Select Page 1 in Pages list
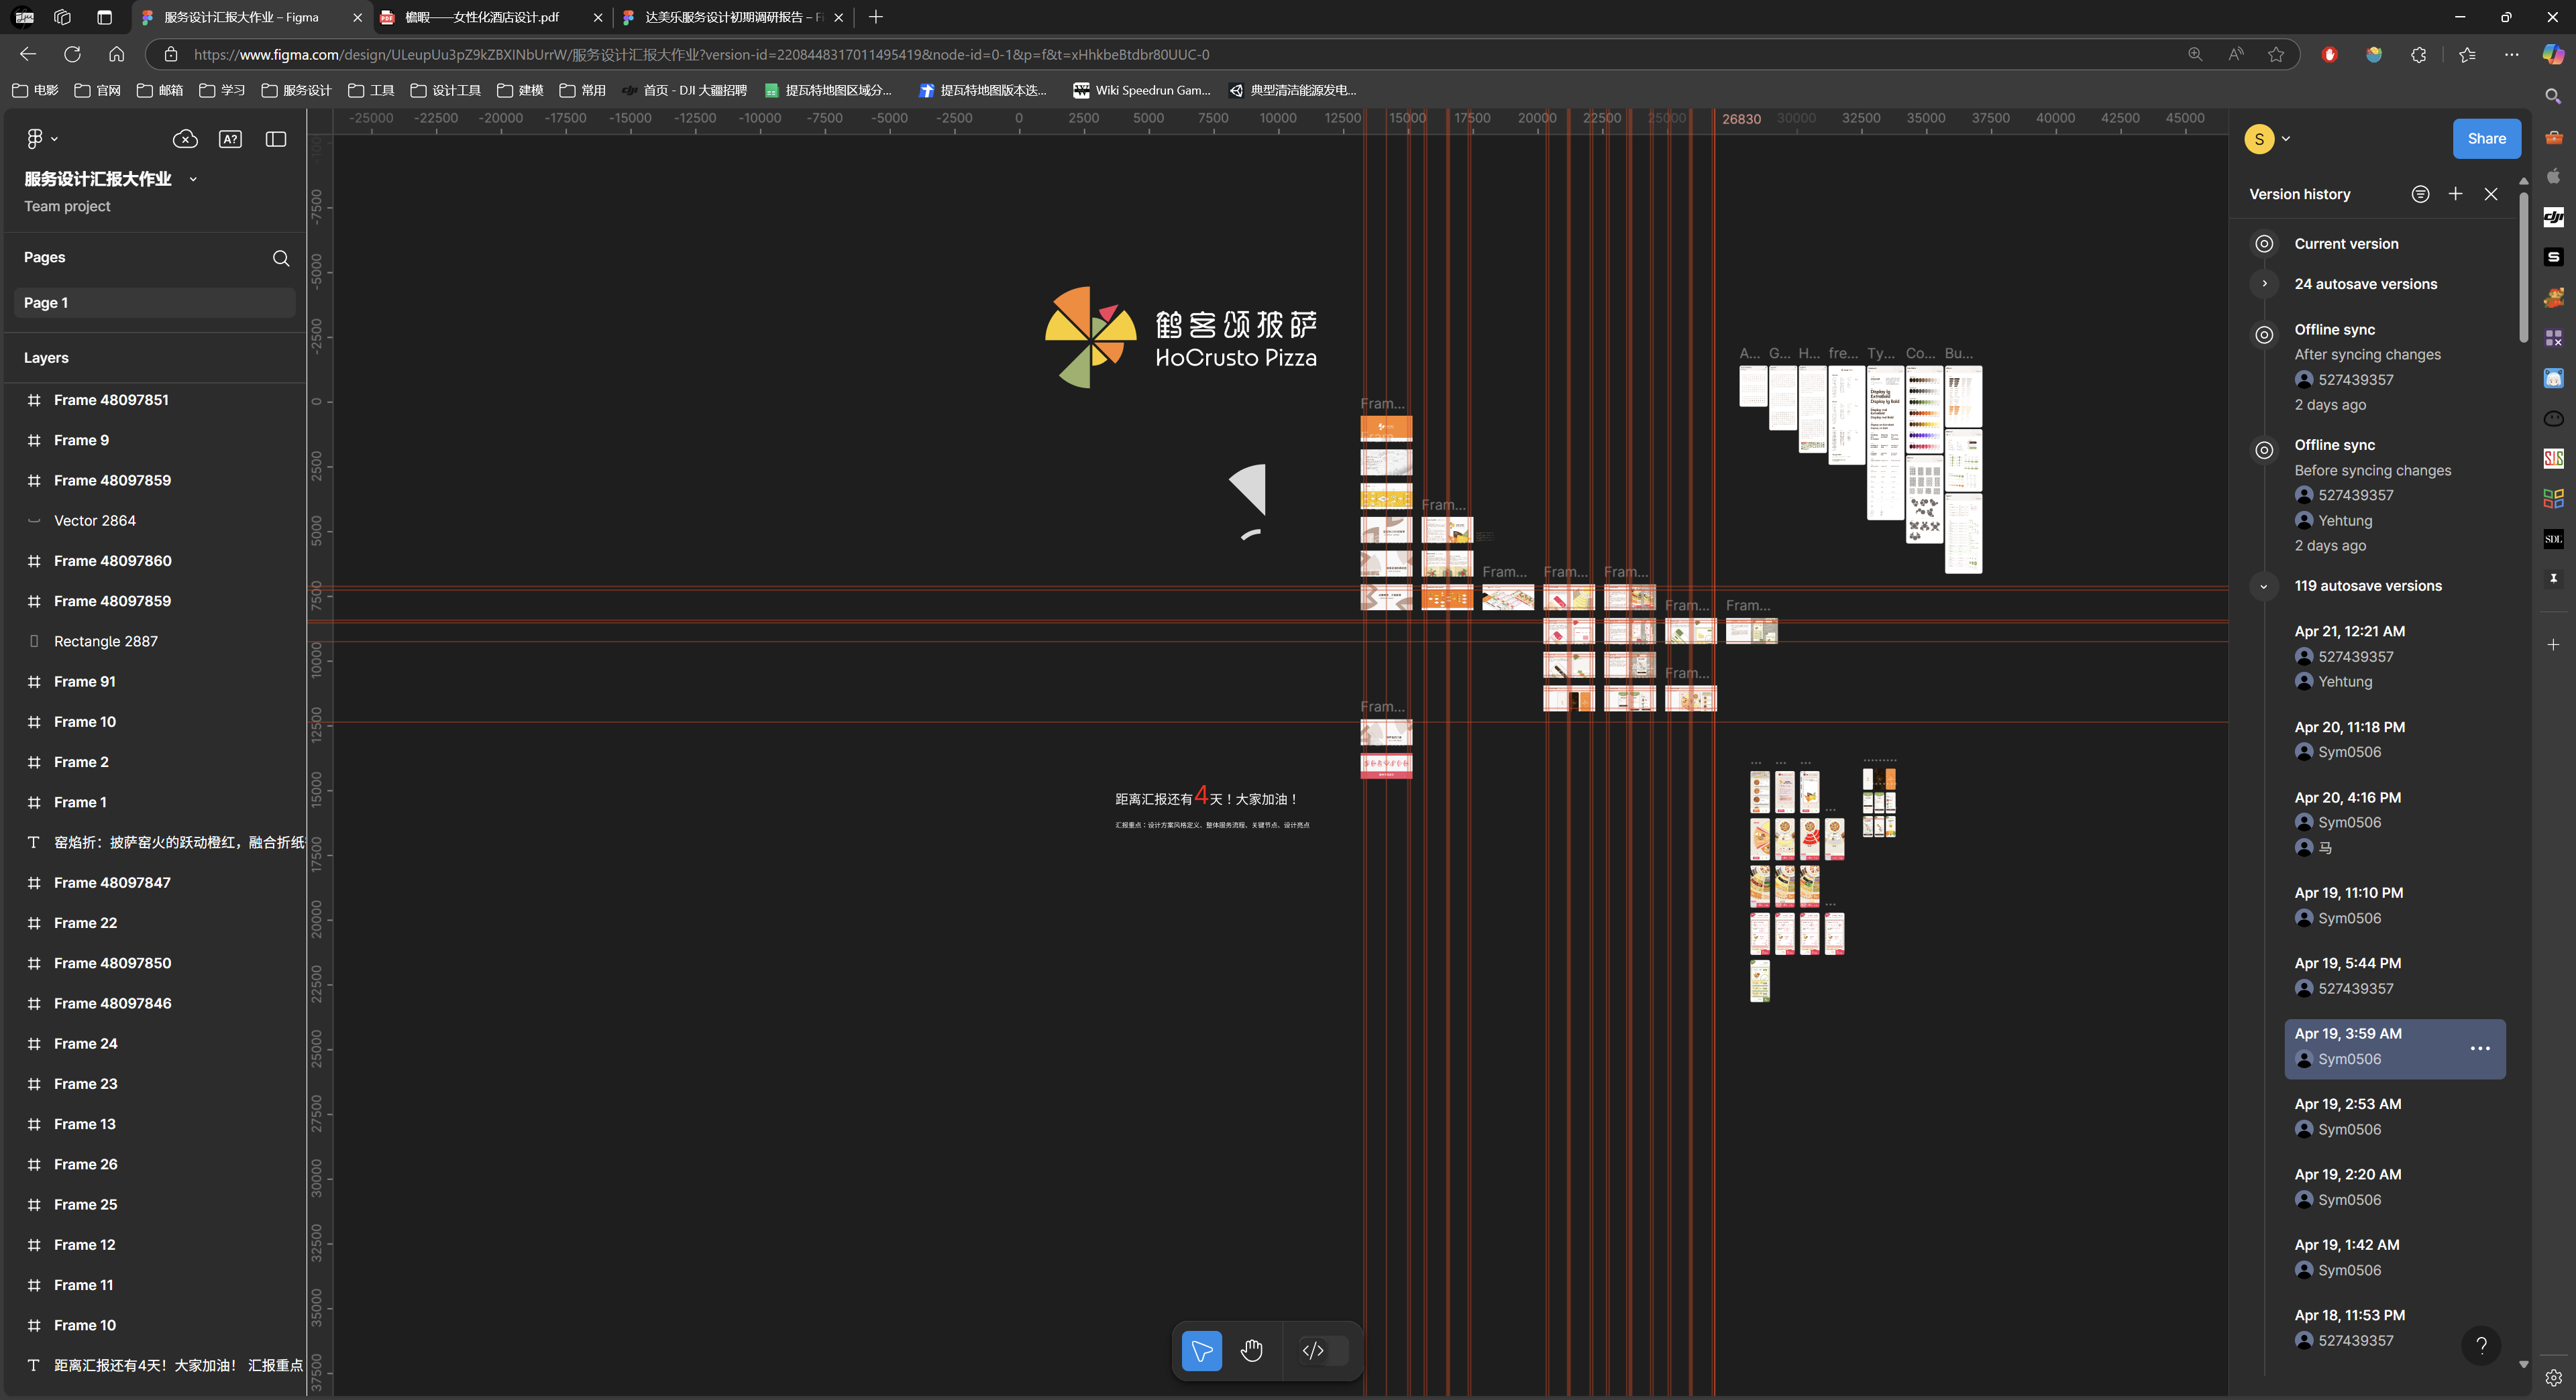 [x=154, y=303]
